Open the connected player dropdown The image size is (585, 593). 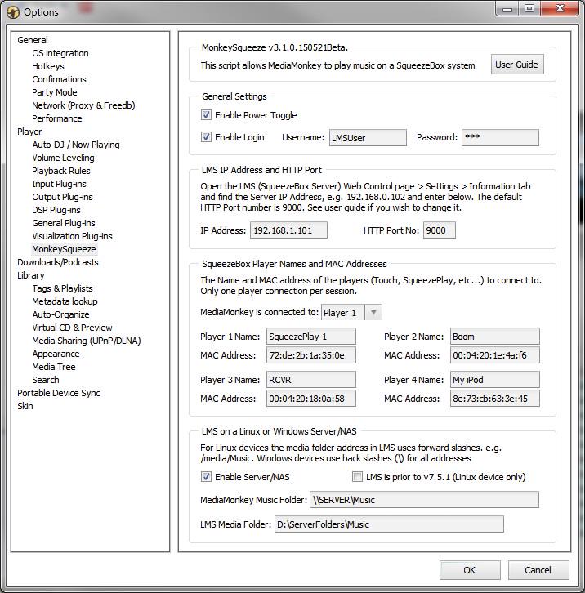coord(373,313)
